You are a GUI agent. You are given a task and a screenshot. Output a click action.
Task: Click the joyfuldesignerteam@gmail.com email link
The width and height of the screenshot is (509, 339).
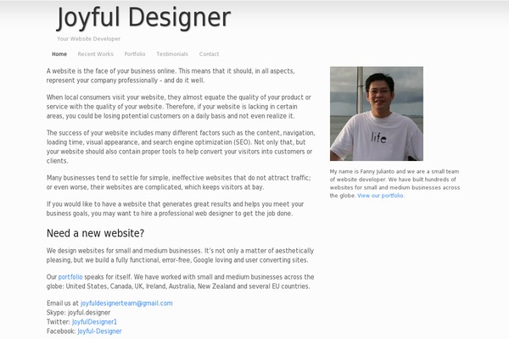[x=126, y=303]
